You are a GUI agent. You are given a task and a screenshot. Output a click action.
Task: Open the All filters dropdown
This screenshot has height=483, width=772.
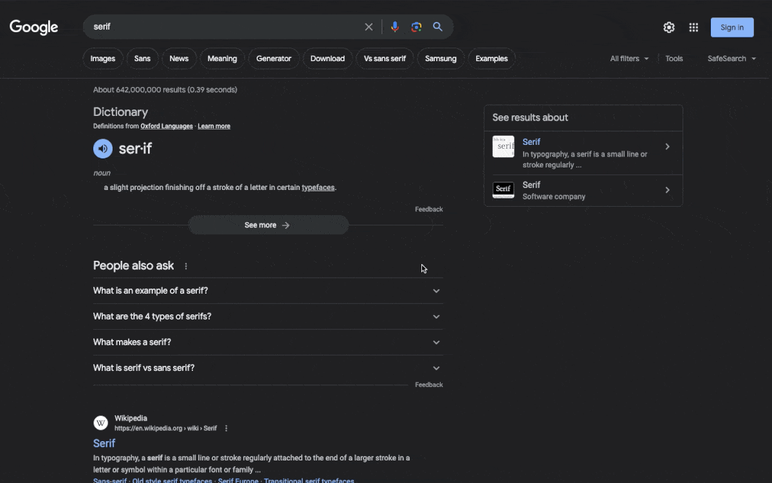[629, 59]
